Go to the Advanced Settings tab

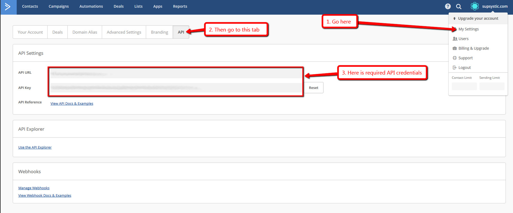[124, 32]
